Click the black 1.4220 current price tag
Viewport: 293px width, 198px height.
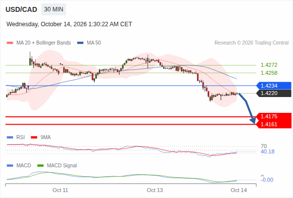[274, 93]
